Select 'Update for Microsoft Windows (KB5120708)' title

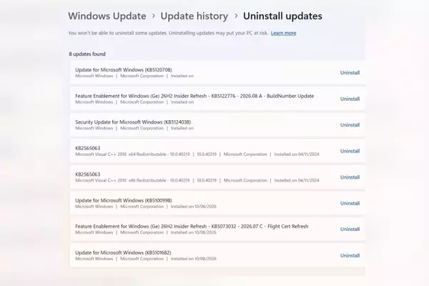pyautogui.click(x=124, y=70)
